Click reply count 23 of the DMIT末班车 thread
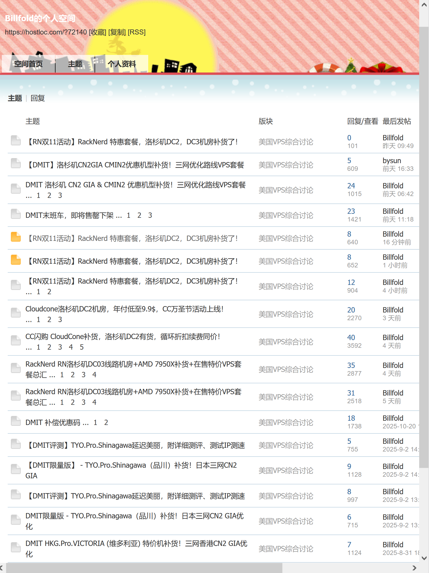 pyautogui.click(x=351, y=211)
